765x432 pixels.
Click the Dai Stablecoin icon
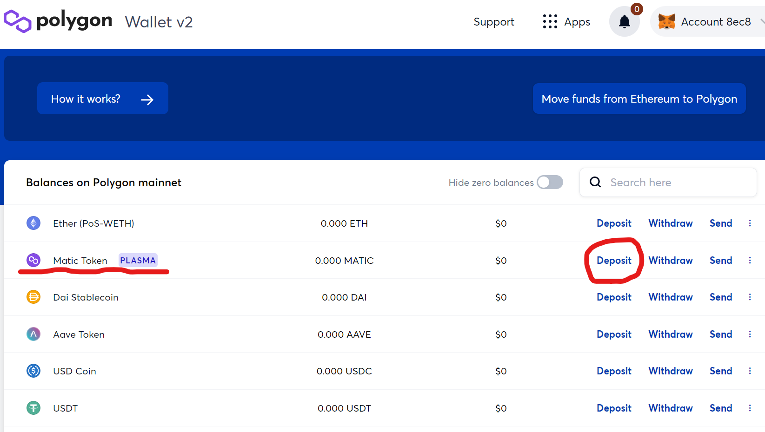click(x=33, y=297)
